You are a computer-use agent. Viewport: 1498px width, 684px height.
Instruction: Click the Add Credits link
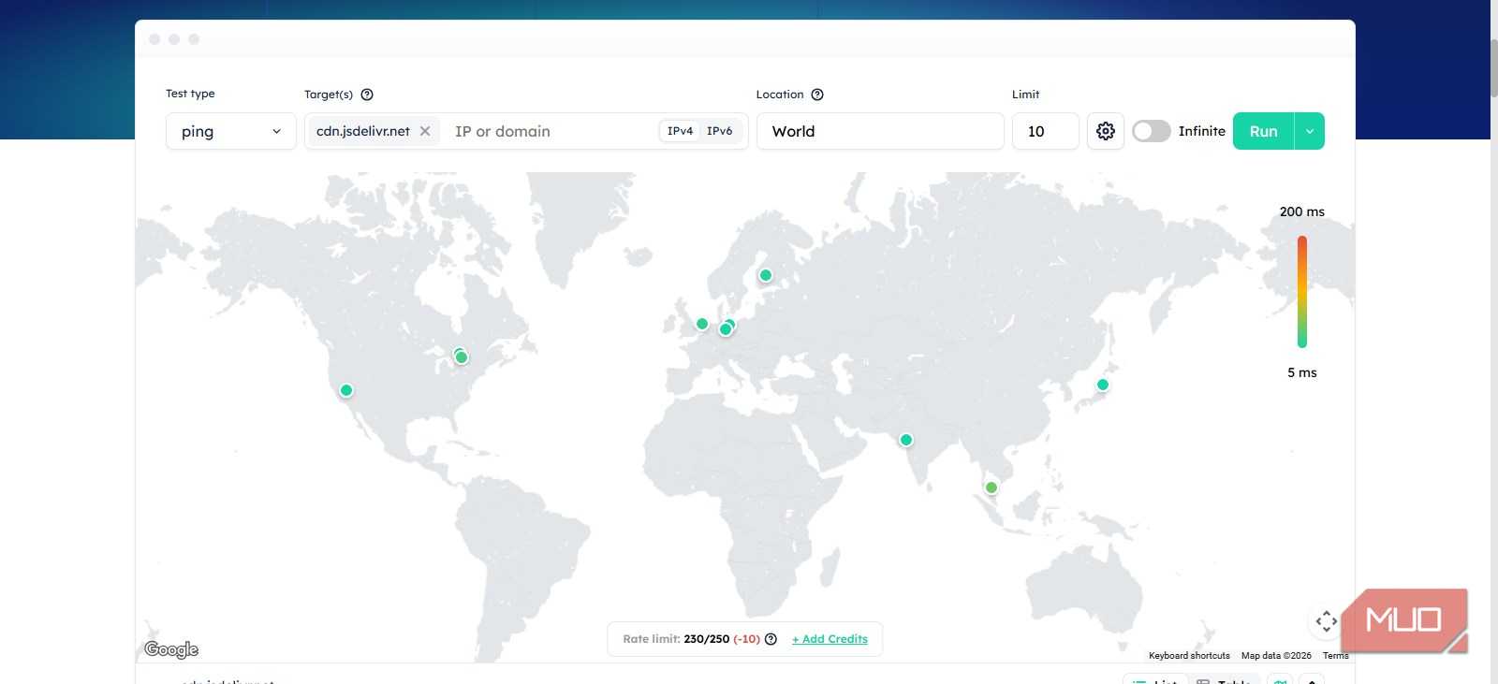(x=830, y=639)
